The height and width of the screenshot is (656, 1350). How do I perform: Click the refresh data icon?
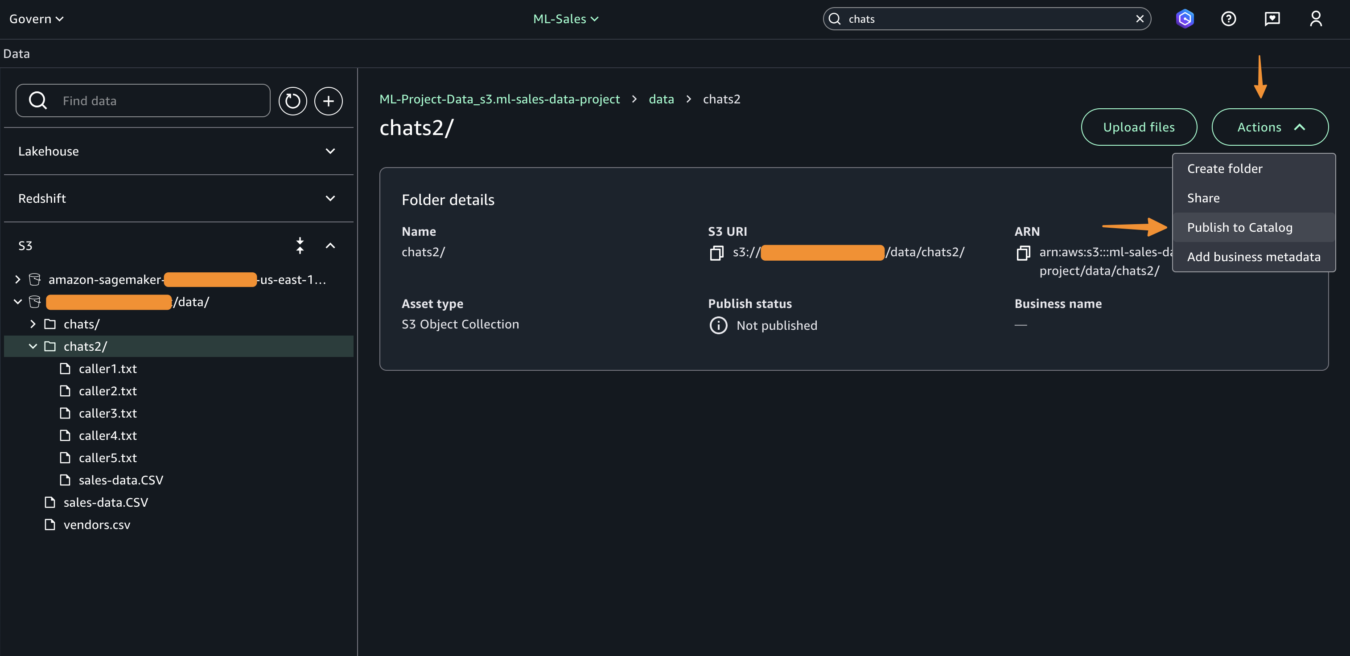pos(292,101)
